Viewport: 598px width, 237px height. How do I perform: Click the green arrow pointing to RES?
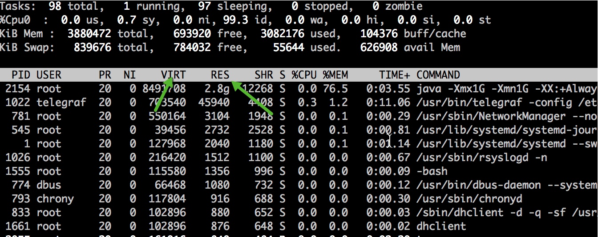(252, 98)
